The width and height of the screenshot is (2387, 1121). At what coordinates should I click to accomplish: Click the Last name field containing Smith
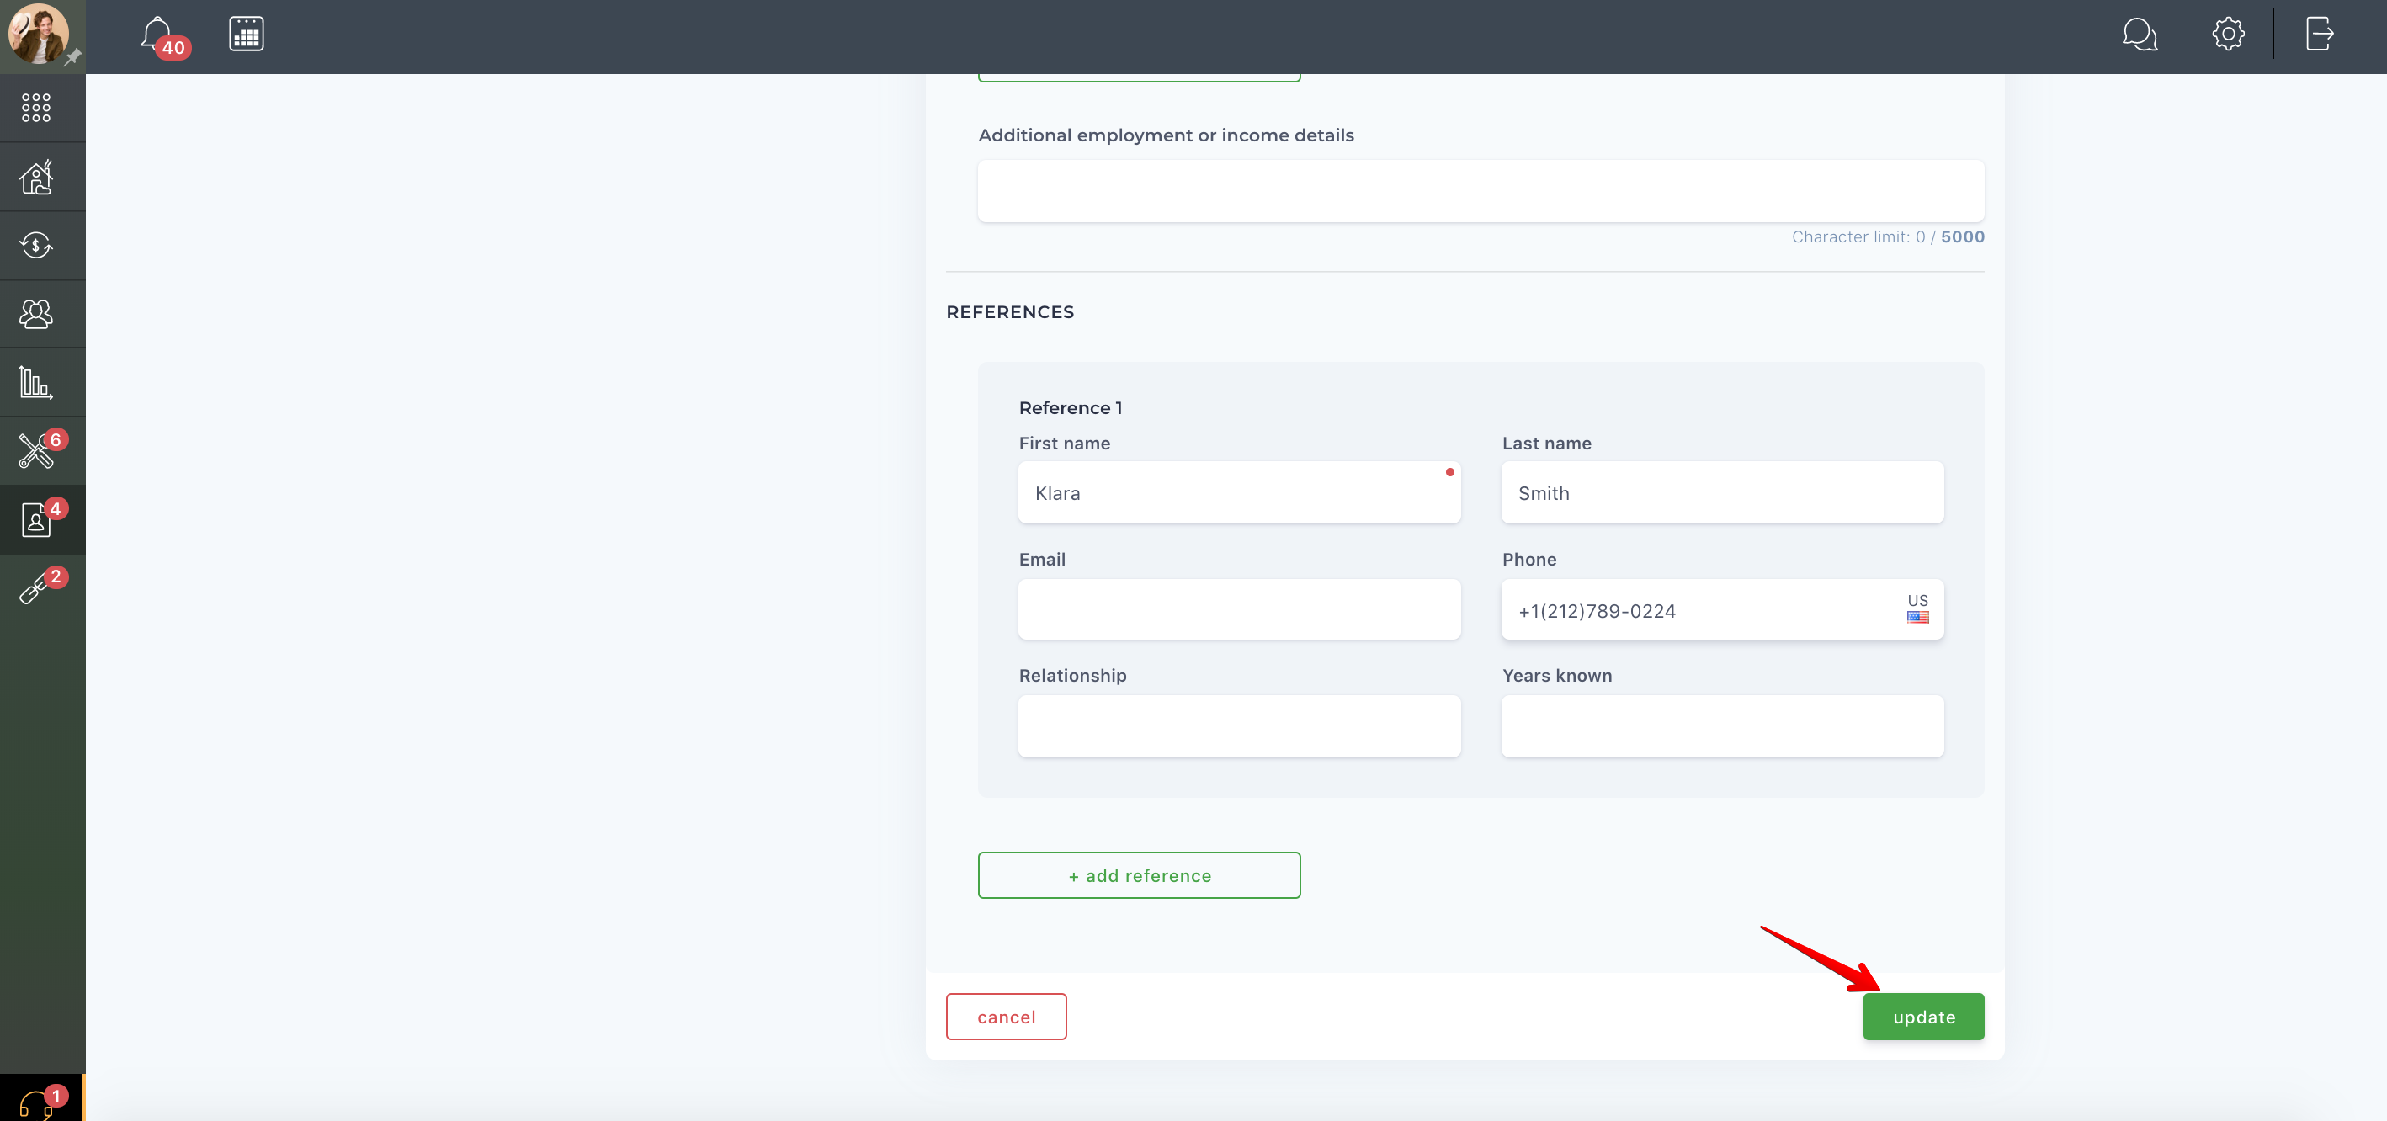(x=1722, y=493)
